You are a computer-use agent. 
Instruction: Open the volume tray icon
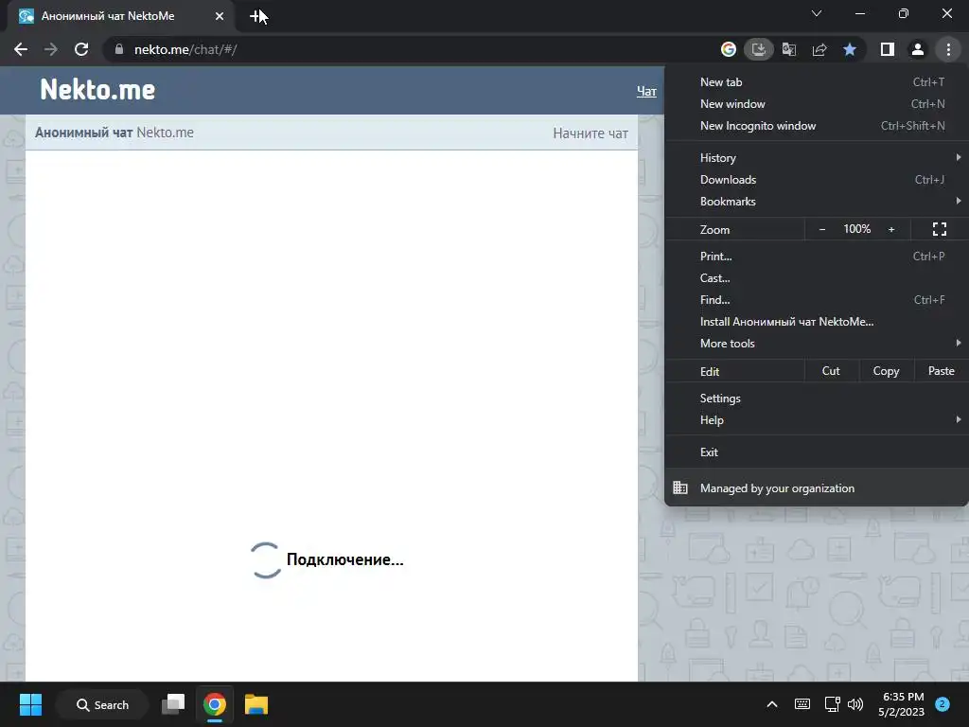[x=855, y=704]
